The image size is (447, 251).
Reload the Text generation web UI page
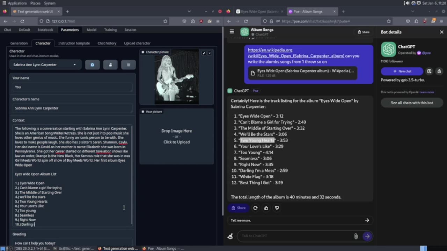[x=22, y=21]
